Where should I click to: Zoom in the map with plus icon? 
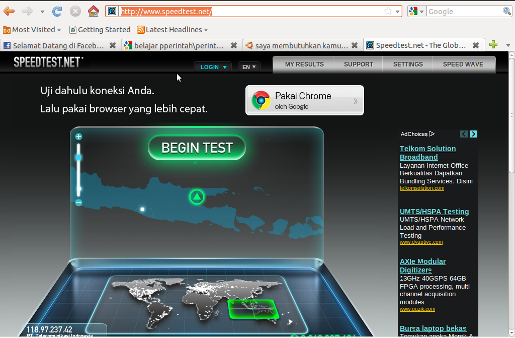tap(78, 137)
